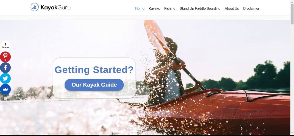Open the Disclaimer page link
This screenshot has width=294, height=136.
coord(251,8)
